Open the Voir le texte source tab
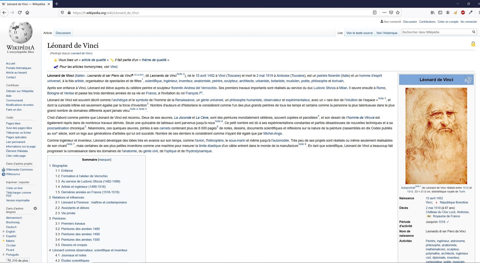 click(x=359, y=33)
